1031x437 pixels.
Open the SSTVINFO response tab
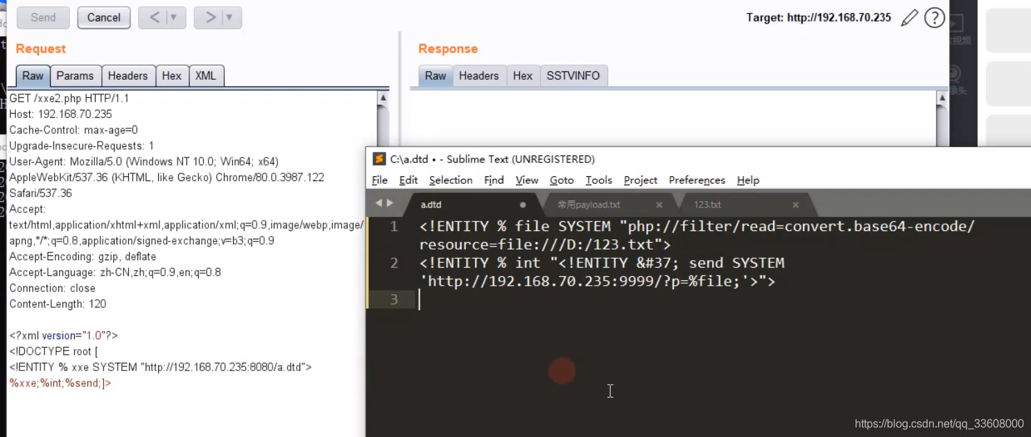(x=573, y=76)
